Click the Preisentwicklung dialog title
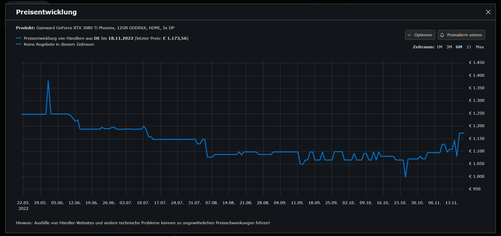 click(x=46, y=12)
